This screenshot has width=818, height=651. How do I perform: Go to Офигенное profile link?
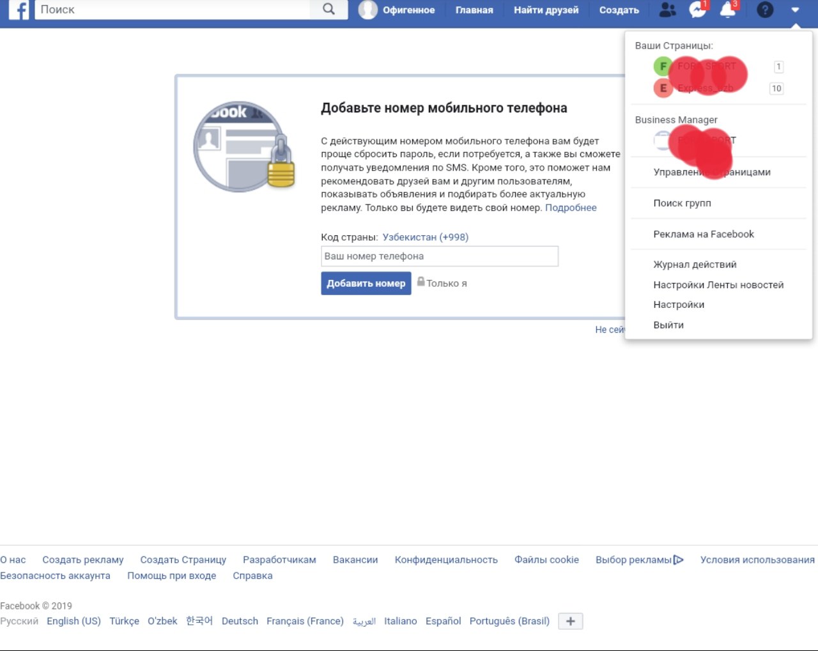408,10
